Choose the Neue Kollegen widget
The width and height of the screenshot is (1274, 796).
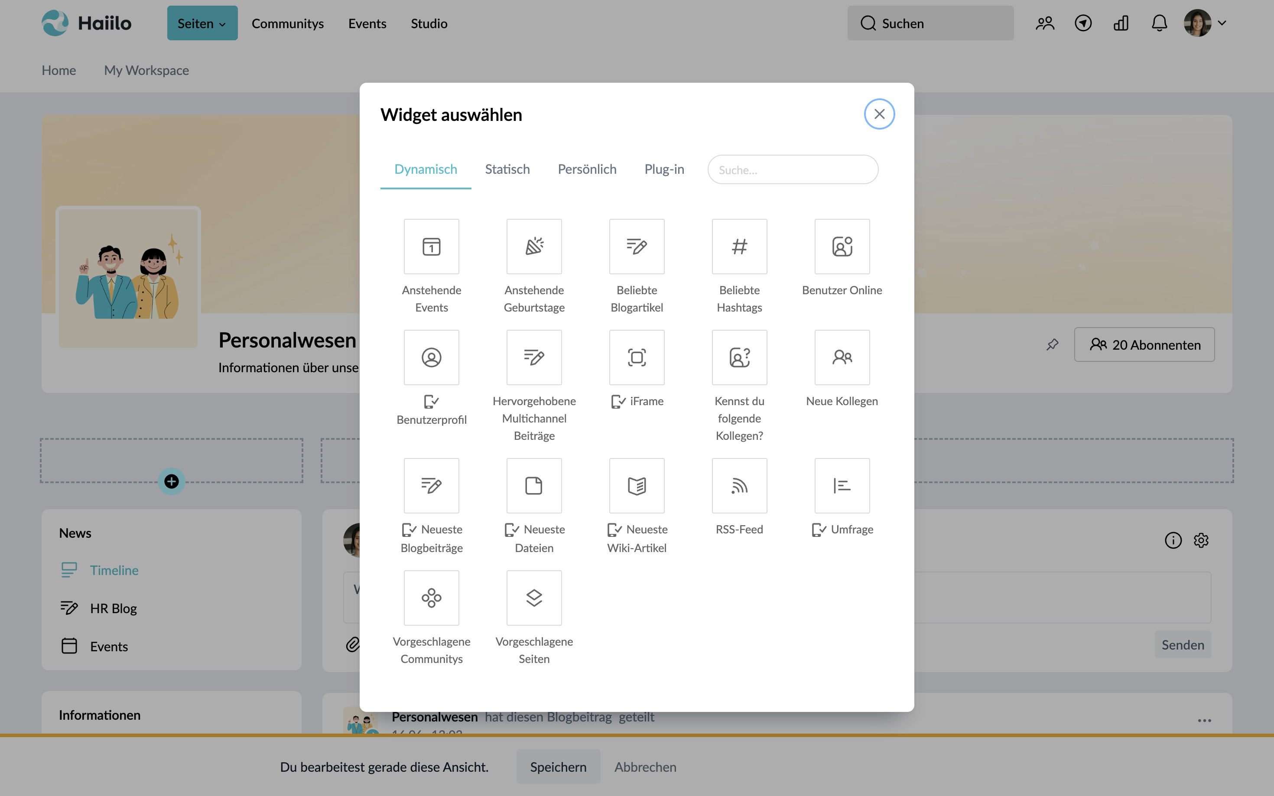point(842,357)
